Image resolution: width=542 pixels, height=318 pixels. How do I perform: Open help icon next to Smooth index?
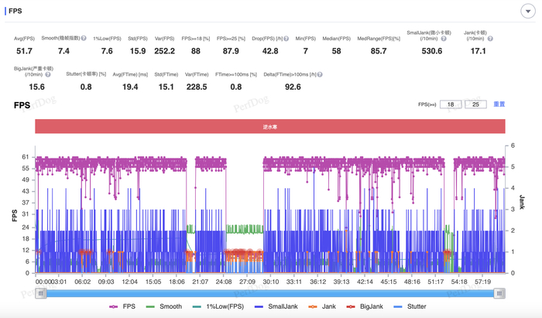click(84, 39)
